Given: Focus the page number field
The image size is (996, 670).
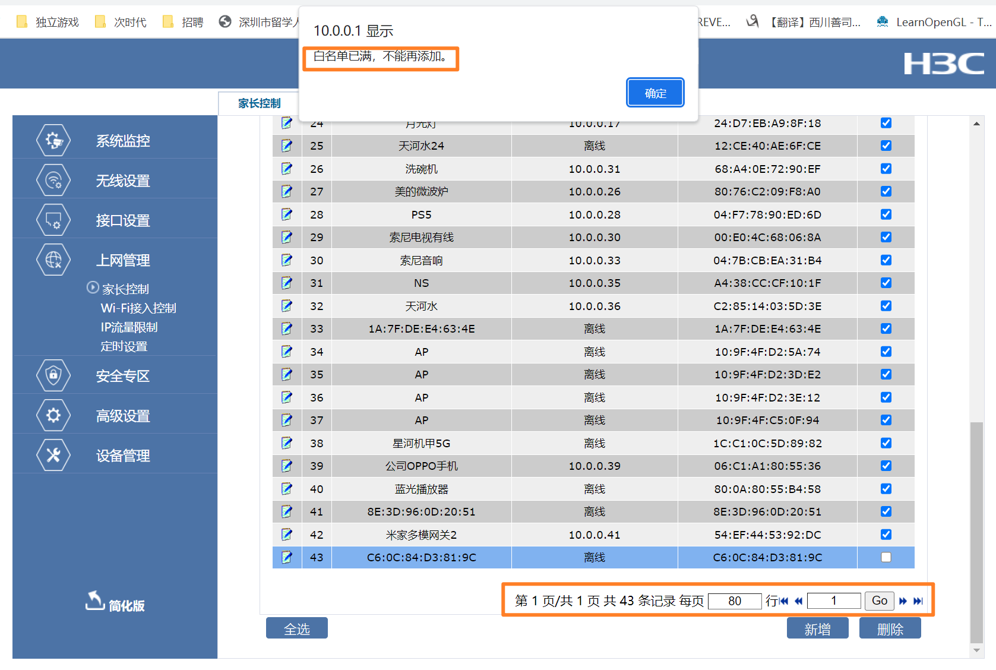Looking at the screenshot, I should click(x=834, y=601).
